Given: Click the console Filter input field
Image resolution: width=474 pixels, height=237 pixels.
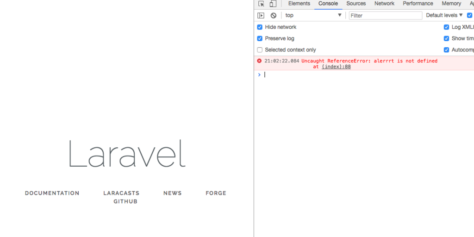Looking at the screenshot, I should tap(386, 15).
